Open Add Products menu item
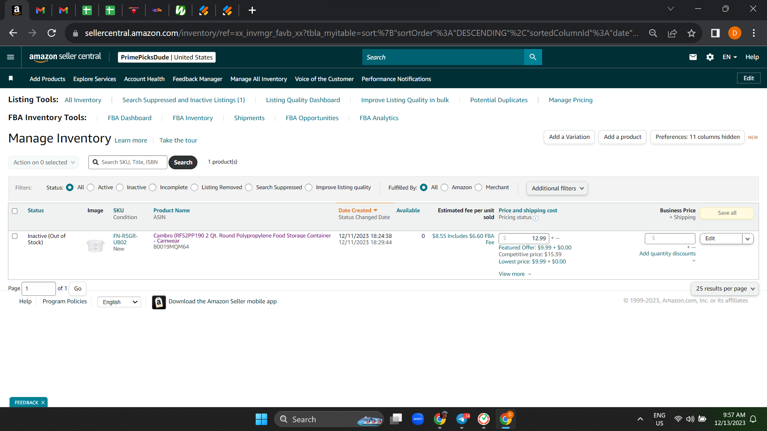This screenshot has height=431, width=767. point(47,79)
